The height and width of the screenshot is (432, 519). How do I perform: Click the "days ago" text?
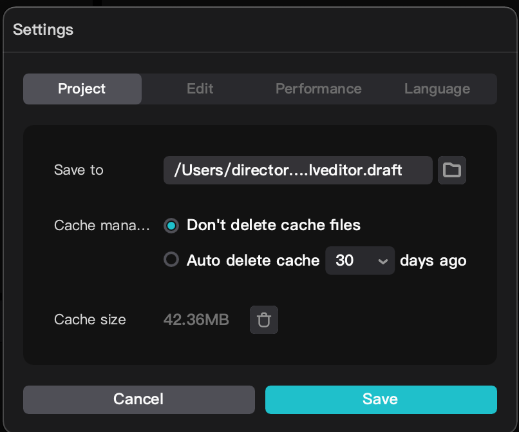433,260
